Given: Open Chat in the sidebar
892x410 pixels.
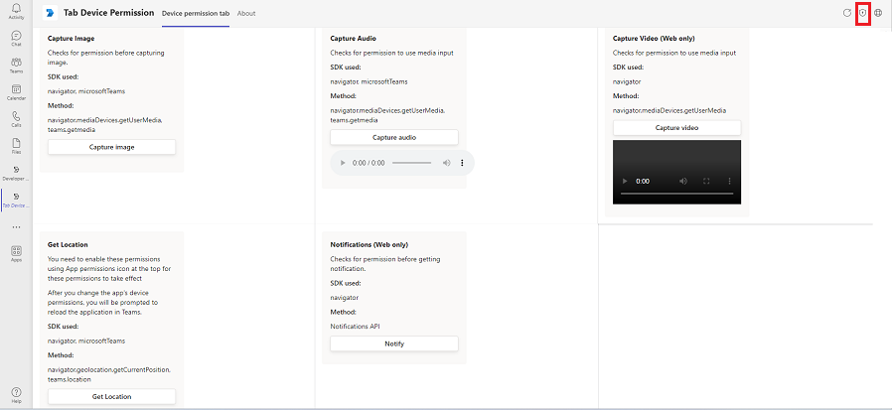Looking at the screenshot, I should point(16,38).
